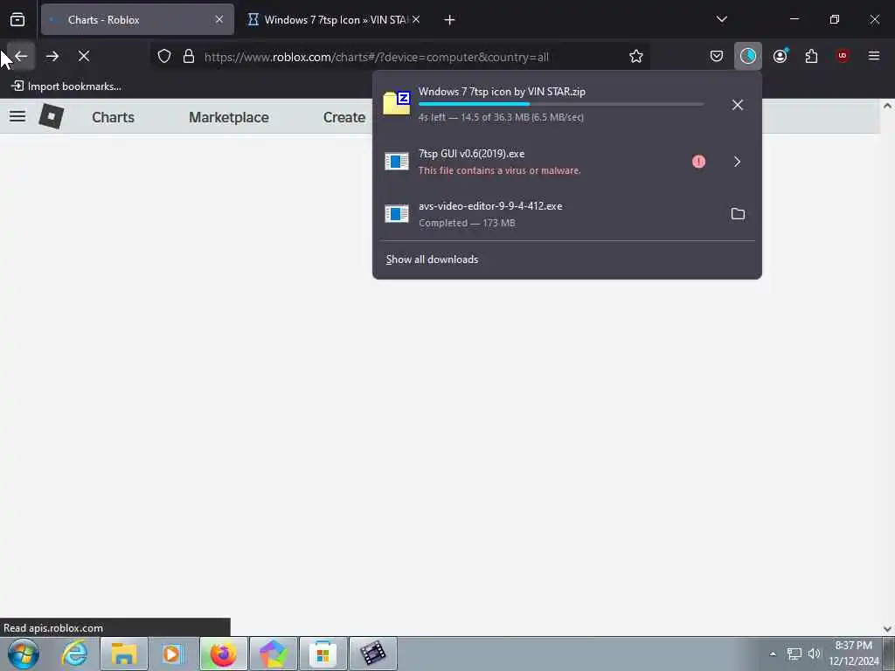Open Windows Media Player from taskbar
The width and height of the screenshot is (895, 671).
pyautogui.click(x=172, y=654)
